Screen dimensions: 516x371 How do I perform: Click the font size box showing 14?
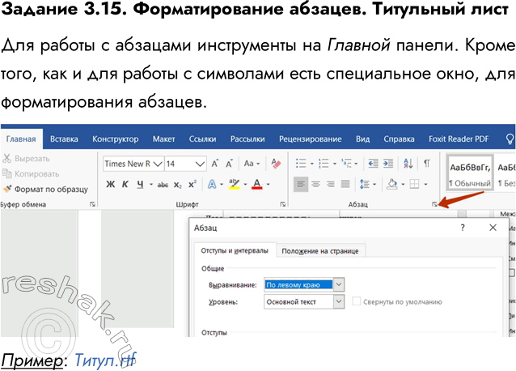pyautogui.click(x=178, y=164)
